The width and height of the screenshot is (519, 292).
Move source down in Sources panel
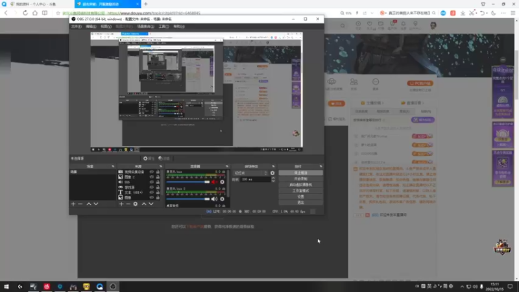click(x=151, y=204)
